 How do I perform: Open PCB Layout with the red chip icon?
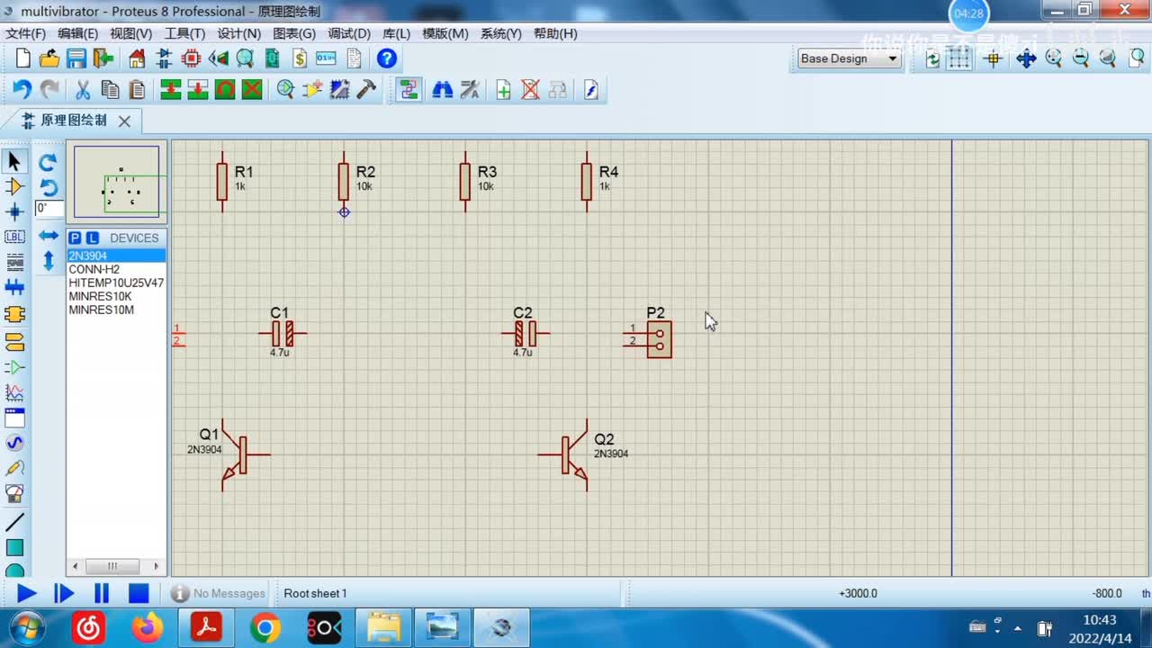tap(191, 58)
